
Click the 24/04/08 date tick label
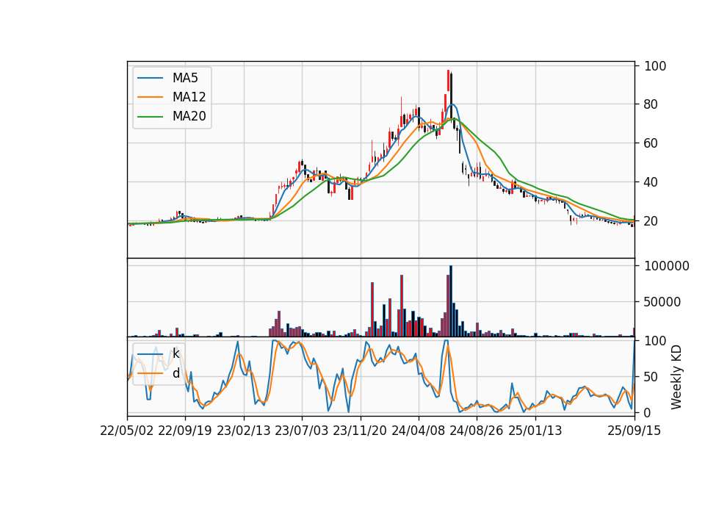pyautogui.click(x=418, y=431)
